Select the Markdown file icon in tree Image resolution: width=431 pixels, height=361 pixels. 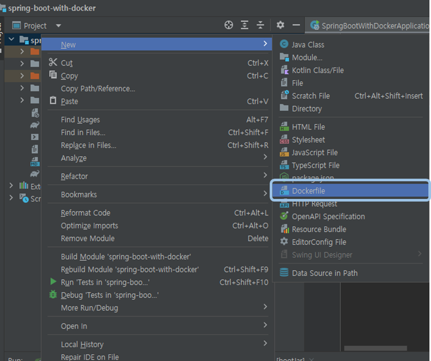(x=35, y=162)
